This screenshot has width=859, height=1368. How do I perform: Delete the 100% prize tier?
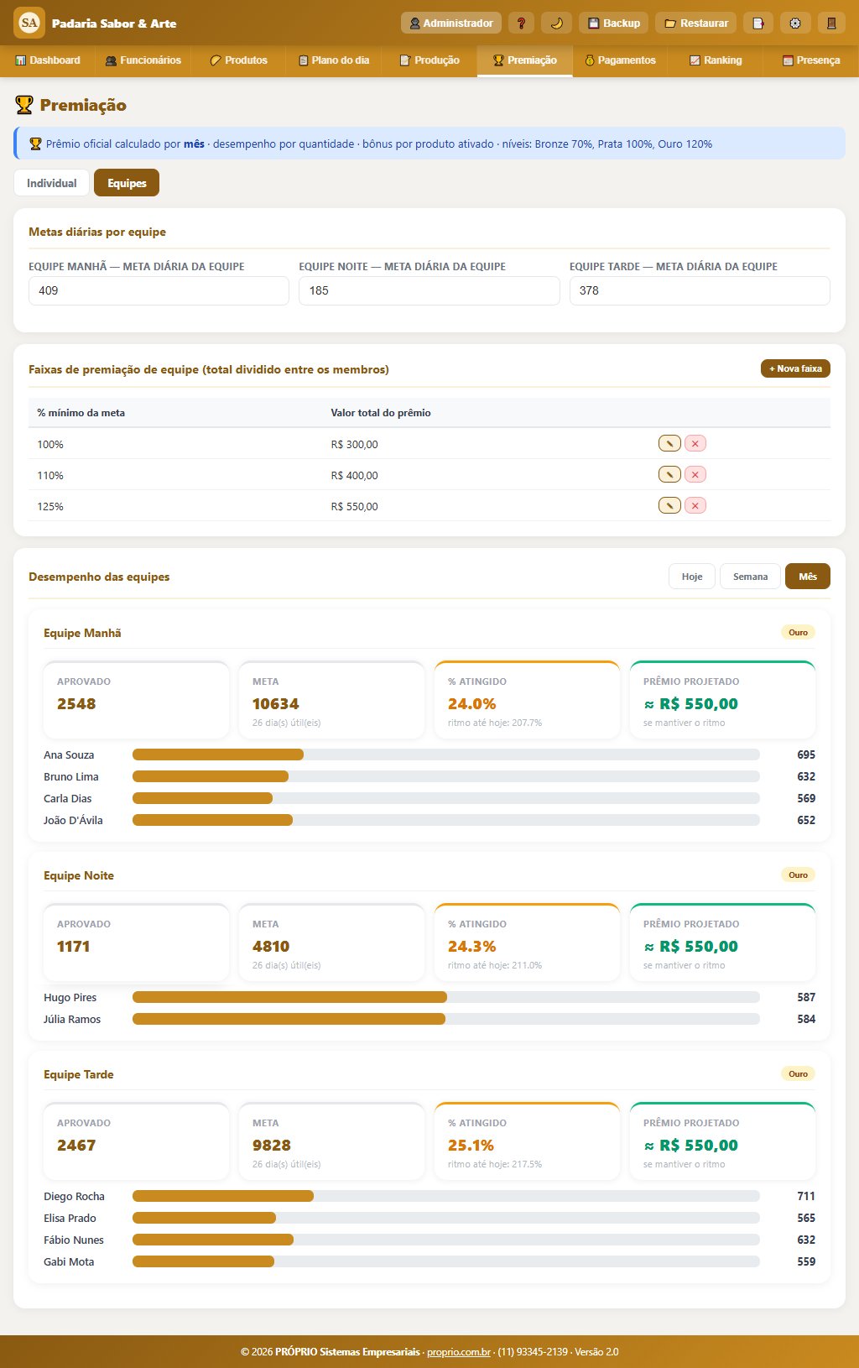pyautogui.click(x=695, y=443)
